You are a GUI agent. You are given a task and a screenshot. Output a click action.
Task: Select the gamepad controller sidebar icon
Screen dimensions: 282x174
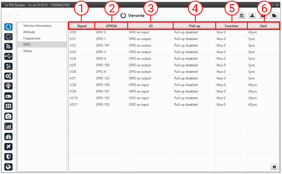pos(9,96)
